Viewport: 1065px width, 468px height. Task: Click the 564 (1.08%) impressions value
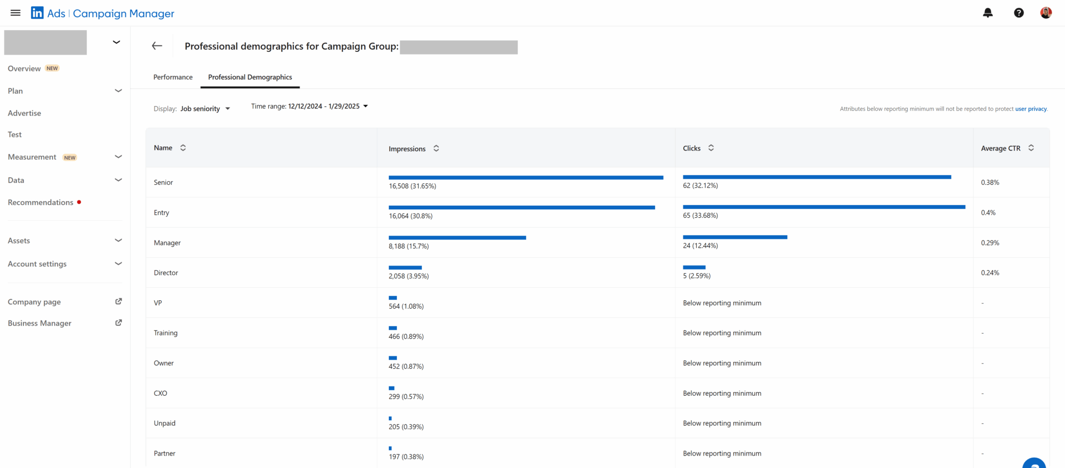406,306
